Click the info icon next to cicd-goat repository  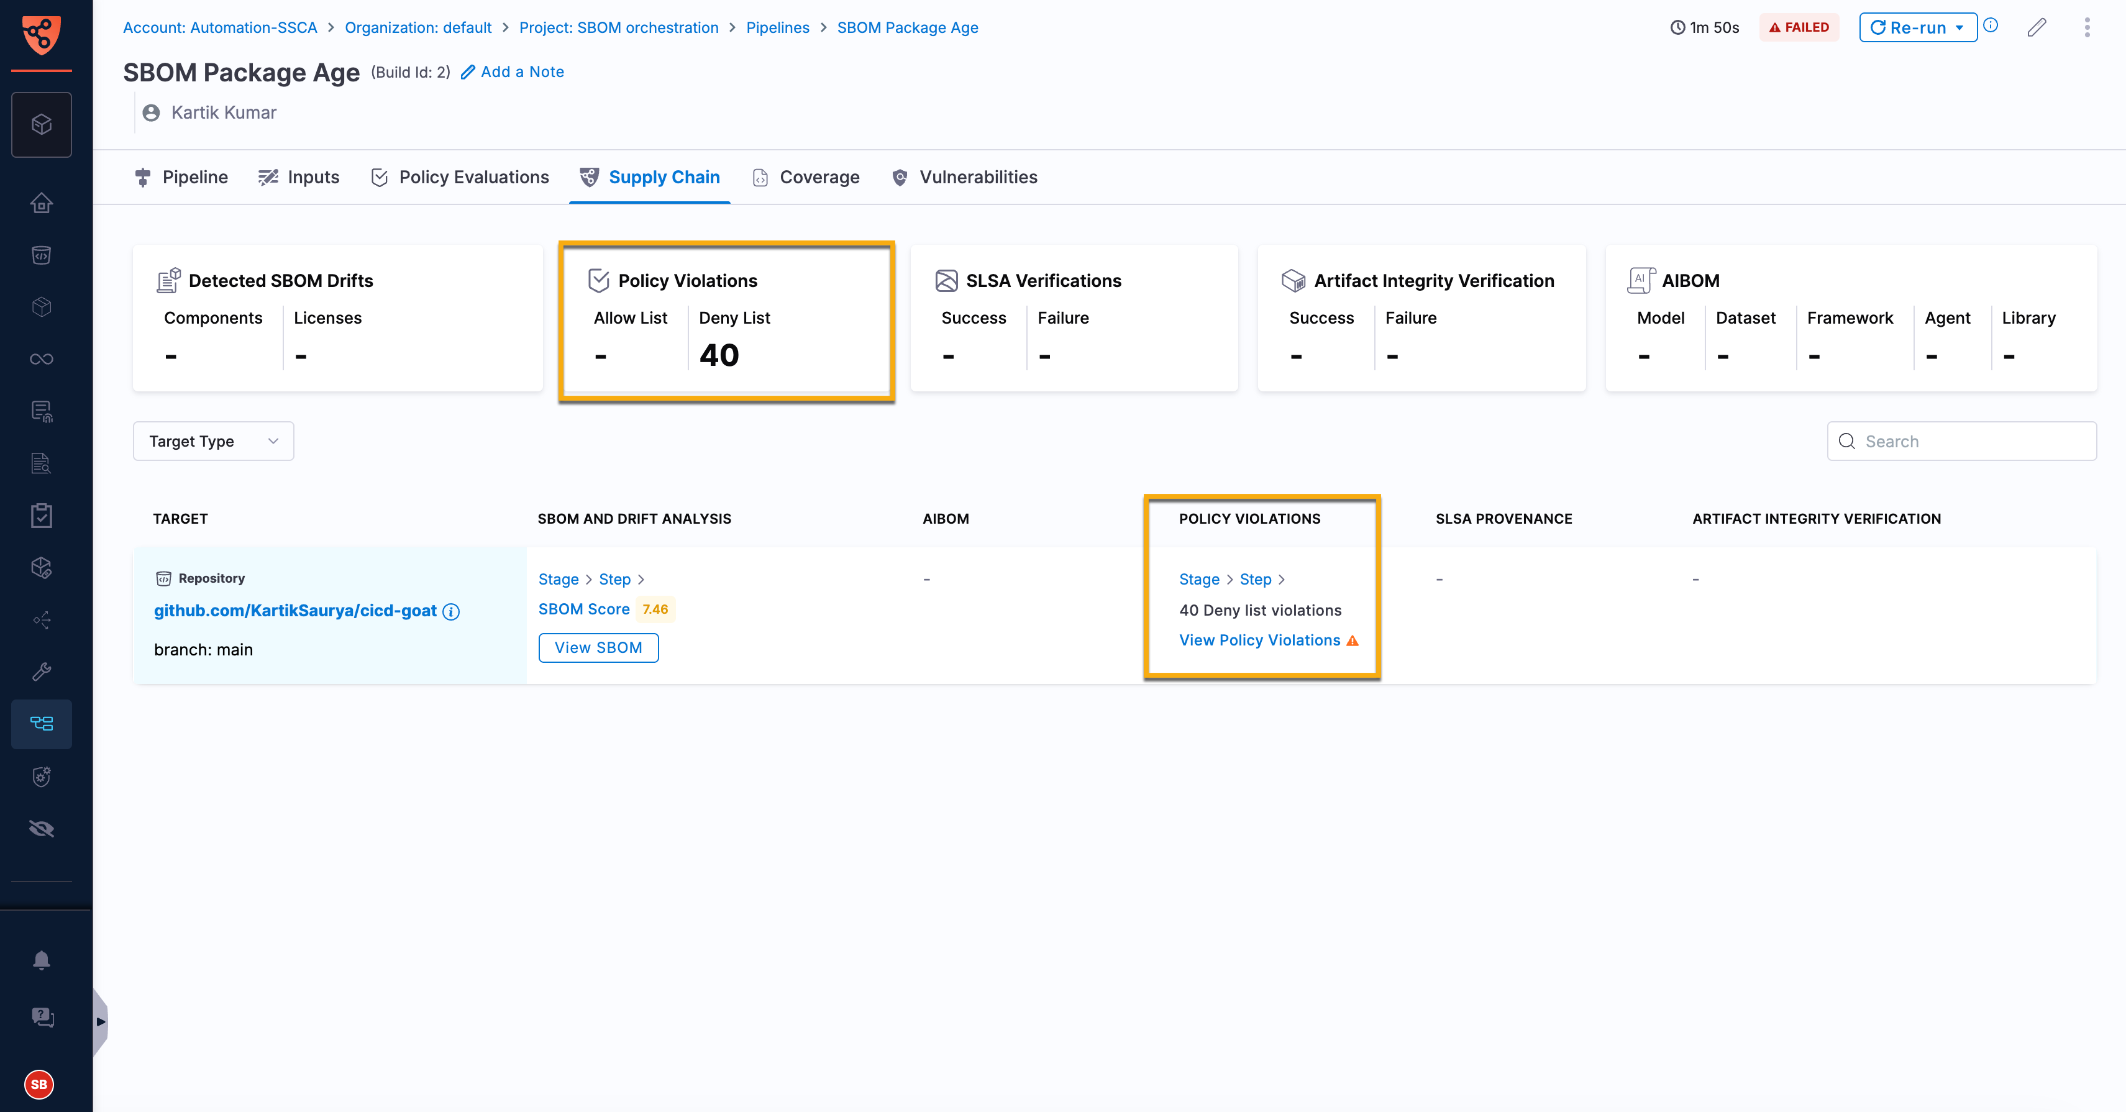(x=450, y=612)
